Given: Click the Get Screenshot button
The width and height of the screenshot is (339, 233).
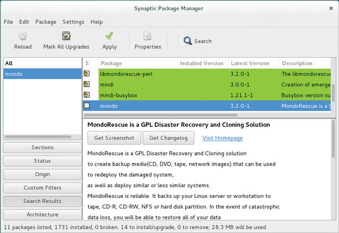Looking at the screenshot, I should [x=114, y=138].
